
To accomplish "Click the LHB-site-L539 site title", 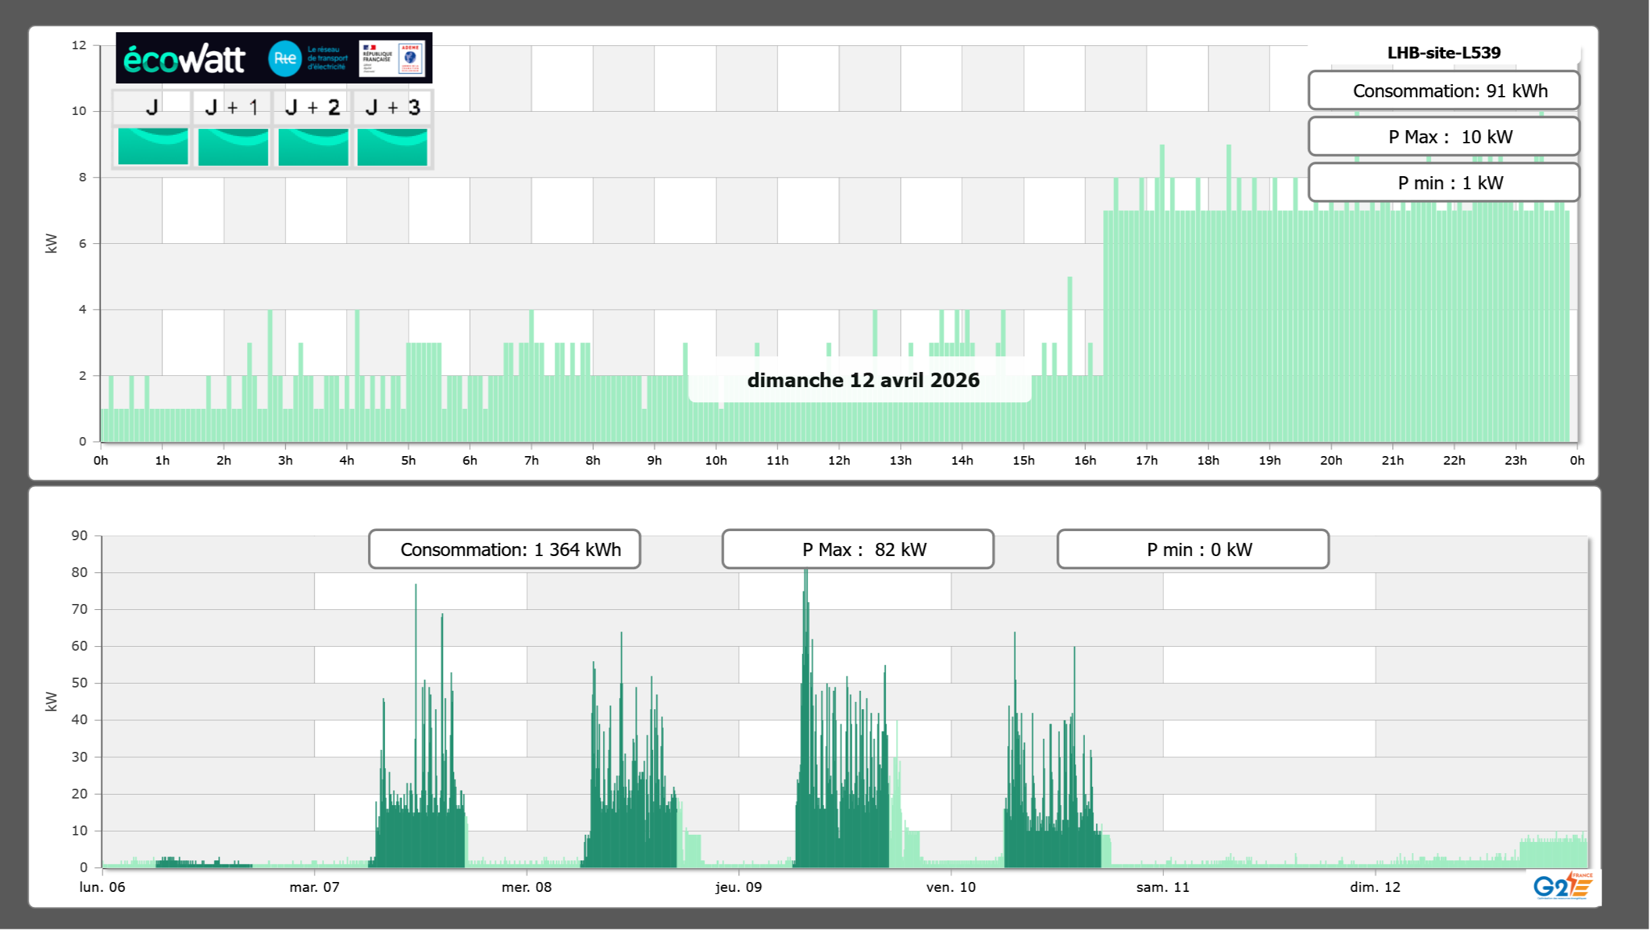I will (x=1443, y=53).
